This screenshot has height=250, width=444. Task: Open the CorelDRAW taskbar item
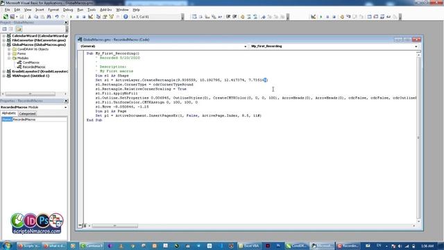click(x=296, y=246)
